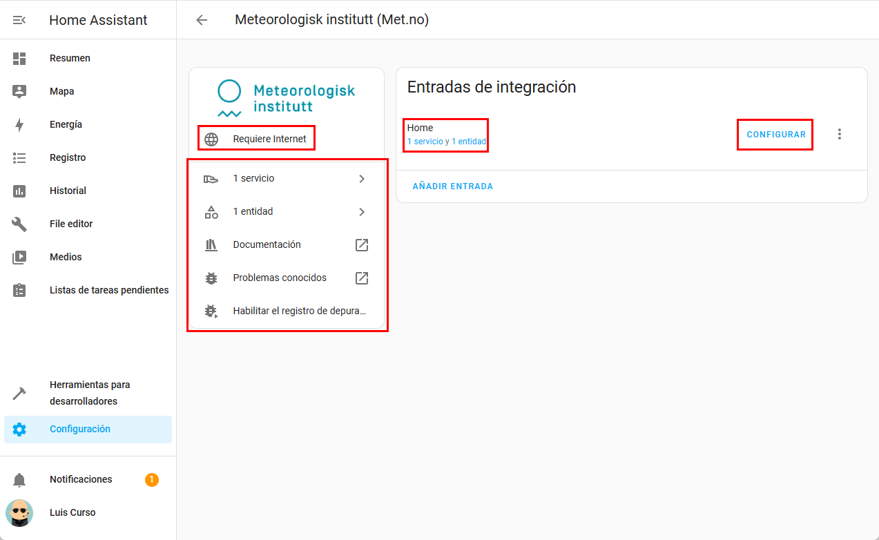Open Documentación external link
879x540 pixels.
click(x=362, y=245)
